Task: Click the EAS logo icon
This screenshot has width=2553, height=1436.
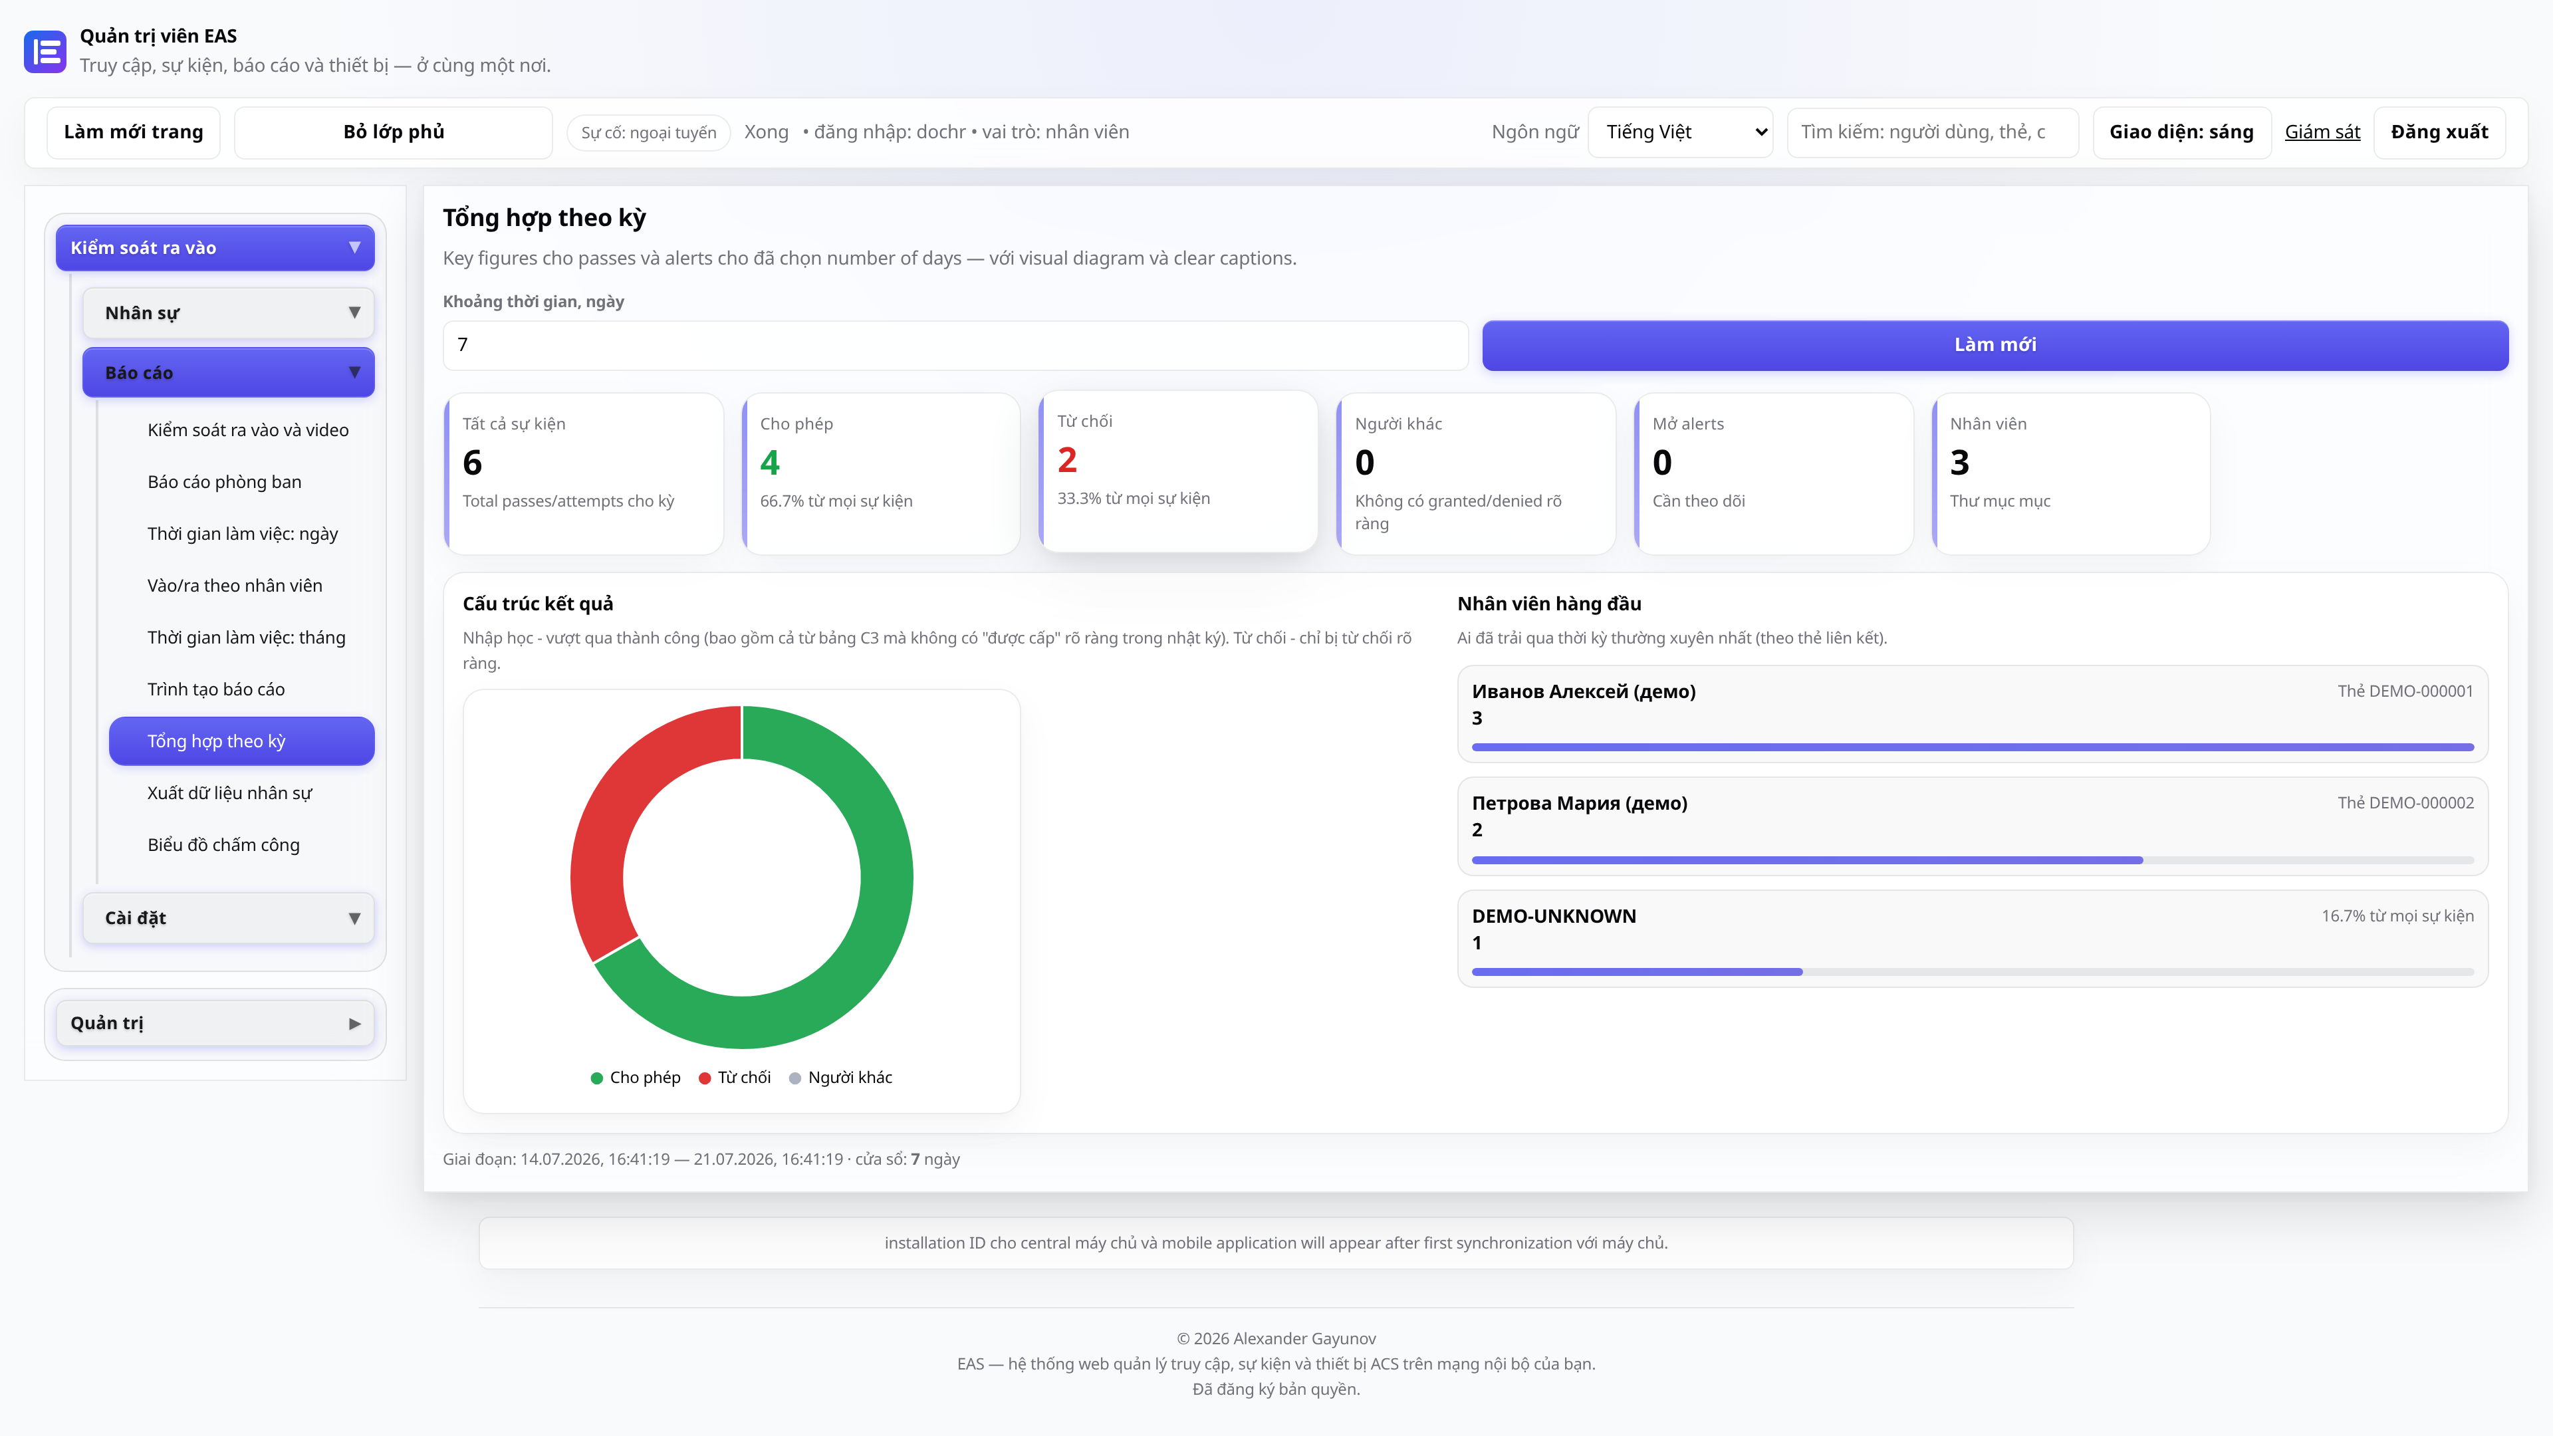Action: [x=45, y=52]
